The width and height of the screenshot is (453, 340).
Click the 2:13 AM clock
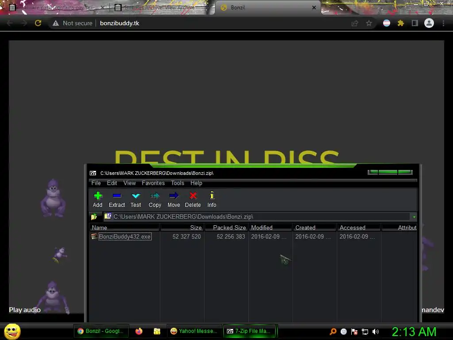point(414,332)
